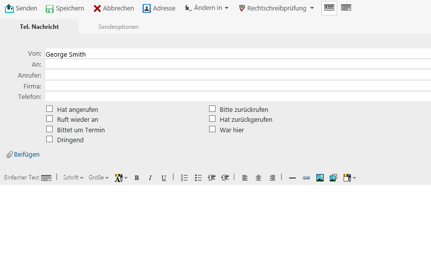Insert bulleted list
431x269 pixels.
[198, 178]
